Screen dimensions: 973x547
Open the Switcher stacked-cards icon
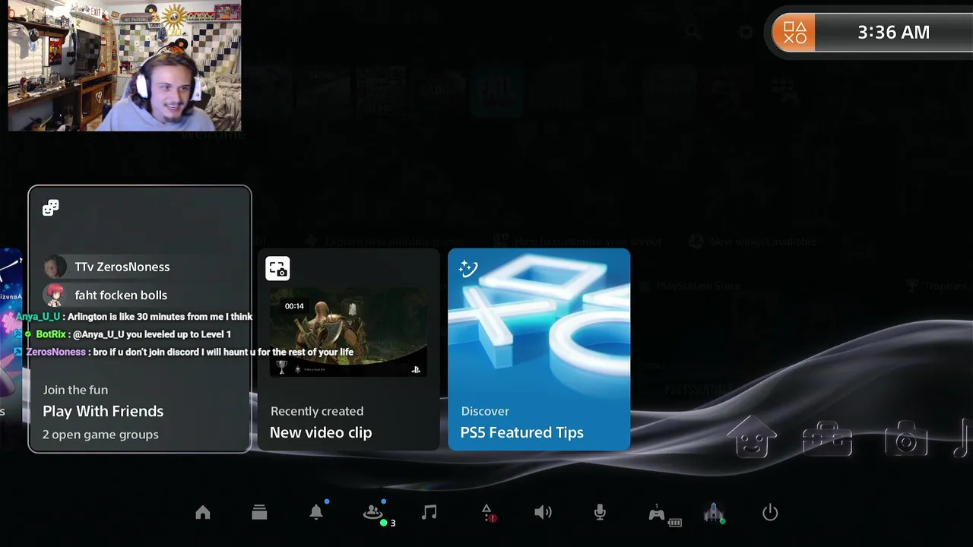(x=259, y=513)
